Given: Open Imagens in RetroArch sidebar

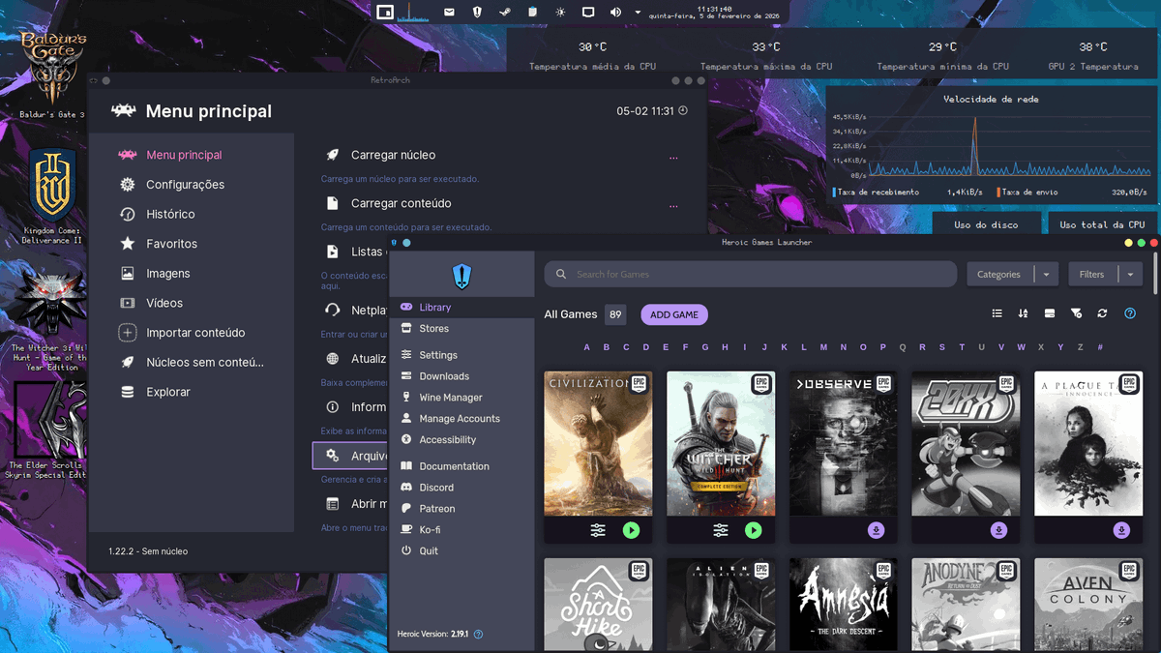Looking at the screenshot, I should click(x=191, y=274).
